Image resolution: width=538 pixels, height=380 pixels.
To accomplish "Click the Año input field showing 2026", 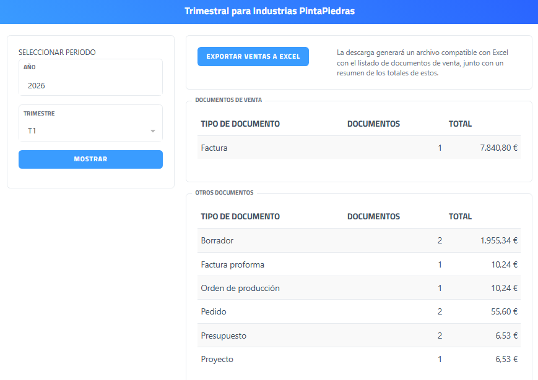I will (90, 86).
